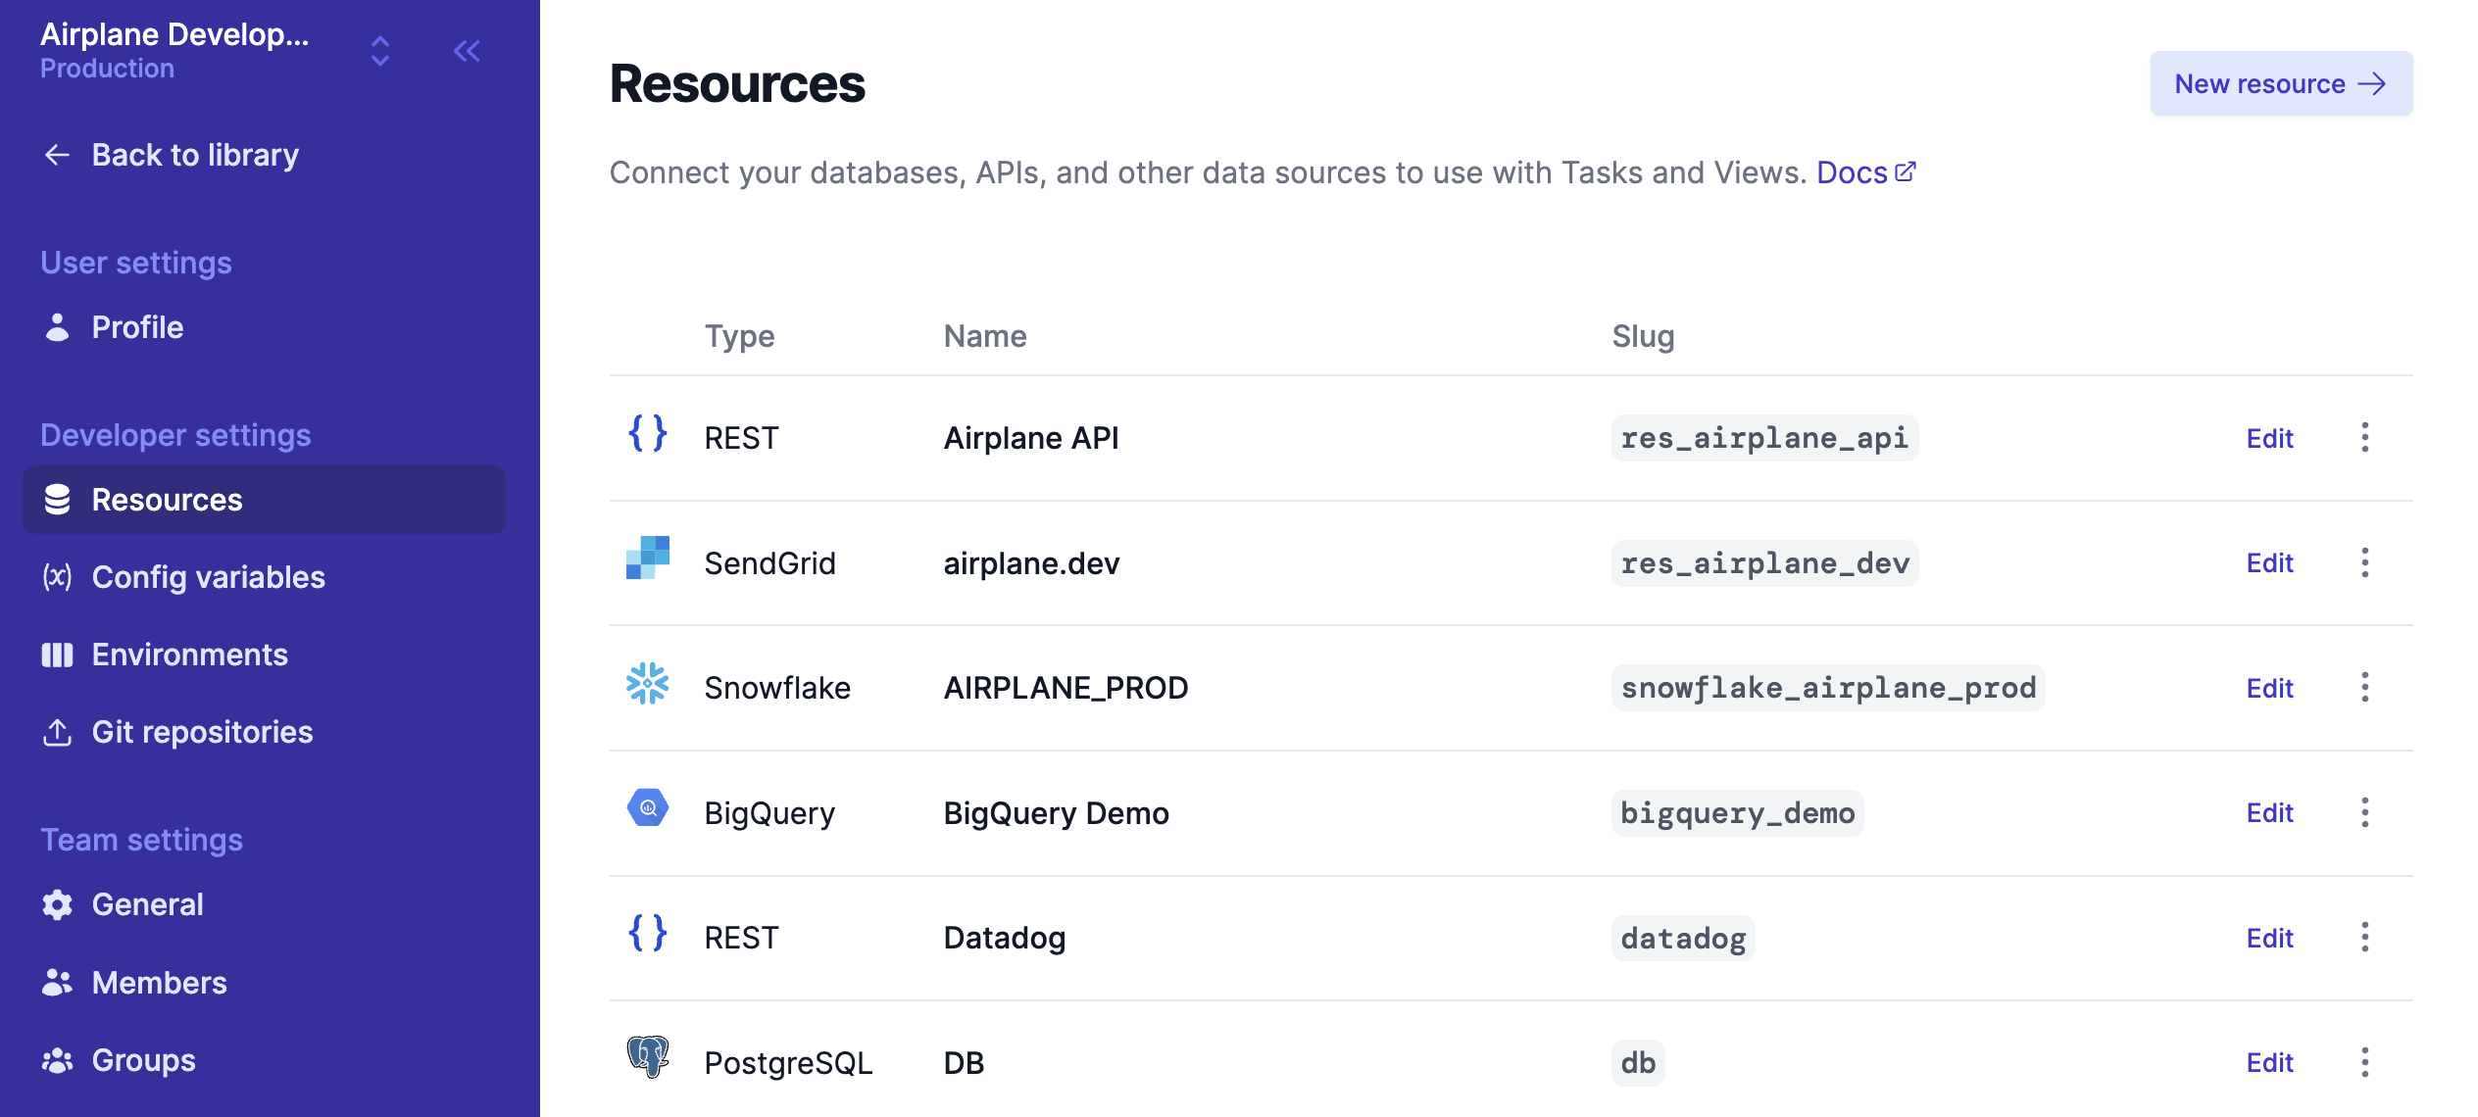Click the res_airplane_api slug
The image size is (2478, 1117).
coord(1764,438)
